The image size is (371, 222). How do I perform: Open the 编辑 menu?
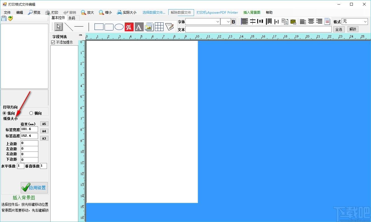[x=20, y=12]
